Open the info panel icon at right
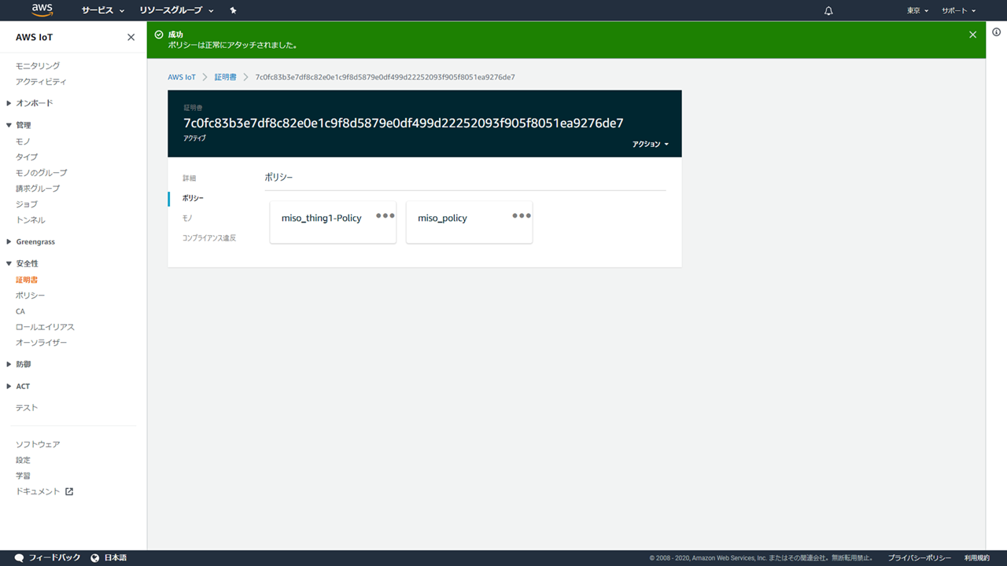The height and width of the screenshot is (566, 1007). (x=996, y=32)
